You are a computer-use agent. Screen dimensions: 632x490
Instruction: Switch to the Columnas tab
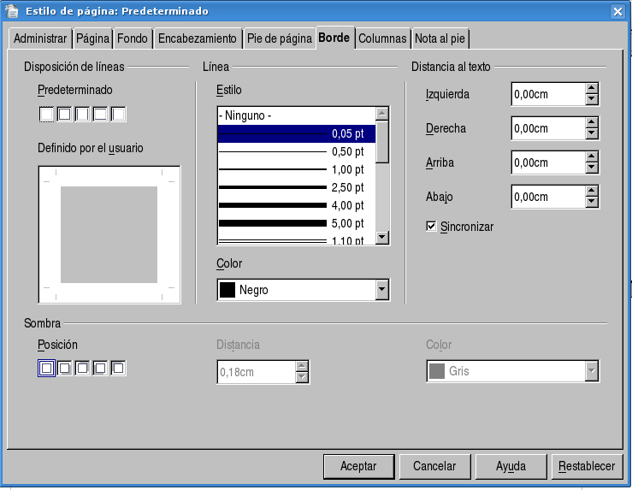pyautogui.click(x=382, y=38)
